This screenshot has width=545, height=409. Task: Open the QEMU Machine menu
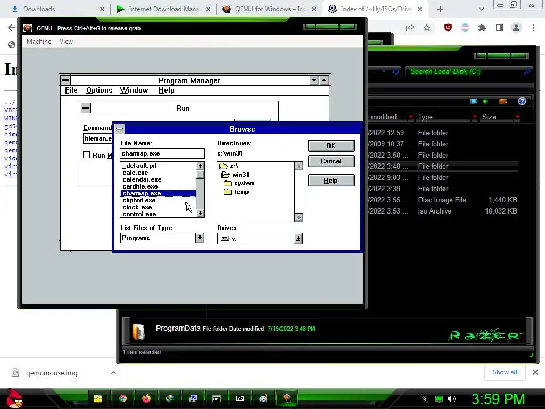39,42
